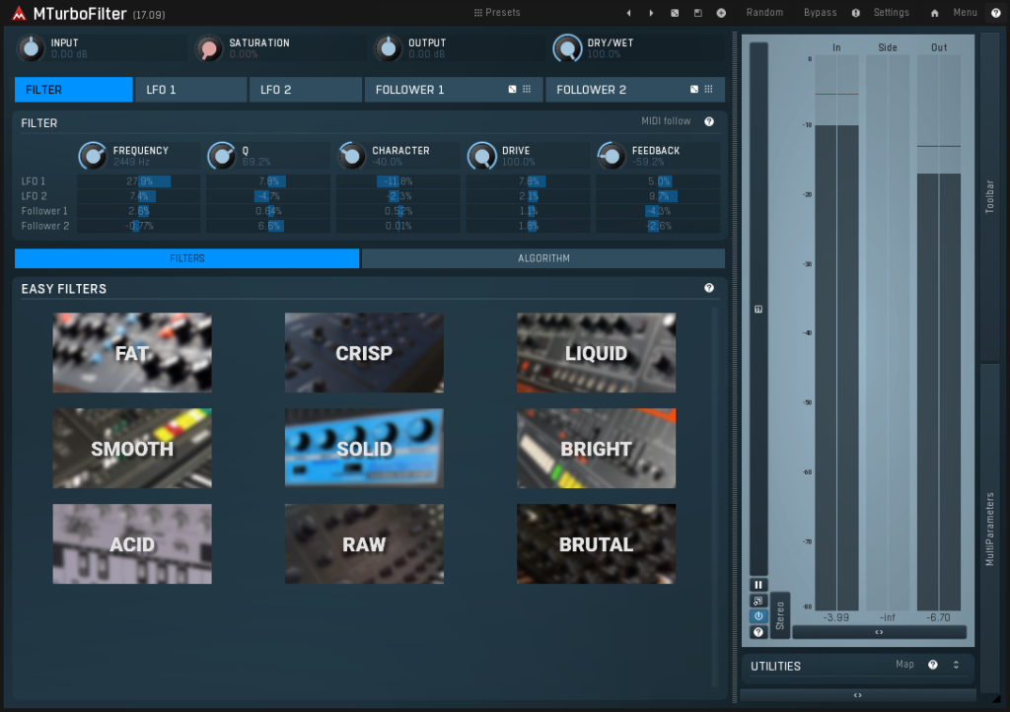1010x712 pixels.
Task: Select the SMOOTH easy filter thumbnail
Action: (132, 448)
